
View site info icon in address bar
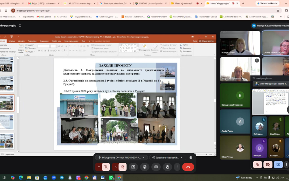[x=13, y=10]
